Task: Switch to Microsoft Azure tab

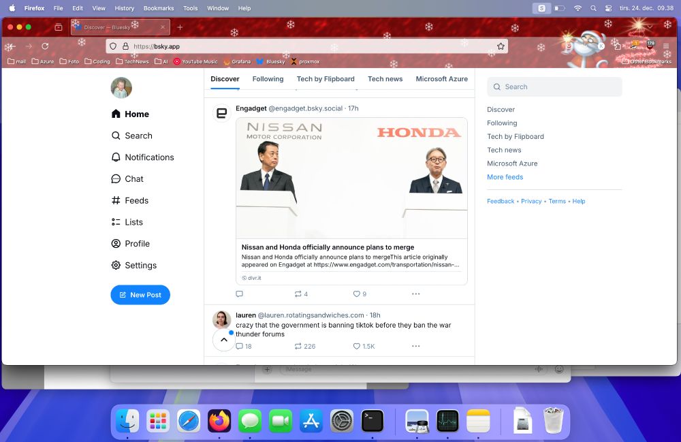Action: coord(442,79)
